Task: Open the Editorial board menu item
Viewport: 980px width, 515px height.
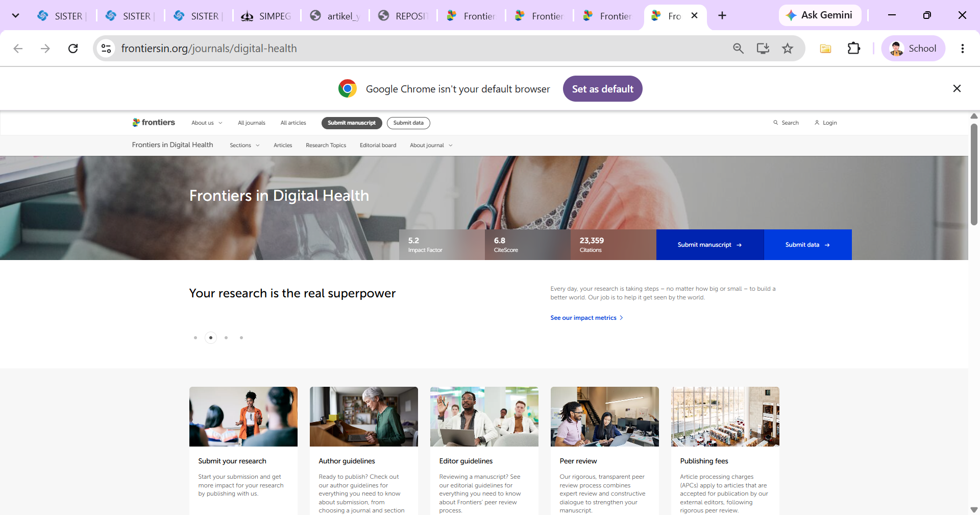Action: click(378, 145)
